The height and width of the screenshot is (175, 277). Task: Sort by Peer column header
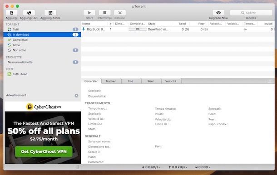(199, 24)
